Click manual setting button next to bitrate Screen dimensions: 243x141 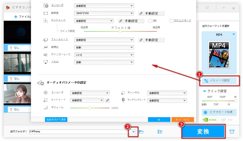click(131, 21)
